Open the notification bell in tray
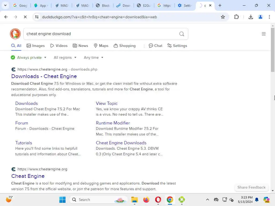 [x=257, y=200]
